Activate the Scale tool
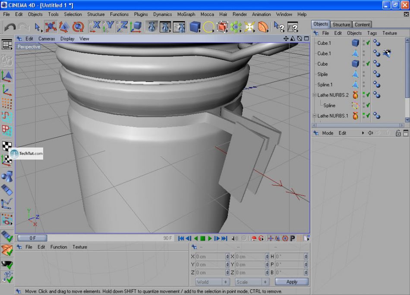 pyautogui.click(x=64, y=27)
